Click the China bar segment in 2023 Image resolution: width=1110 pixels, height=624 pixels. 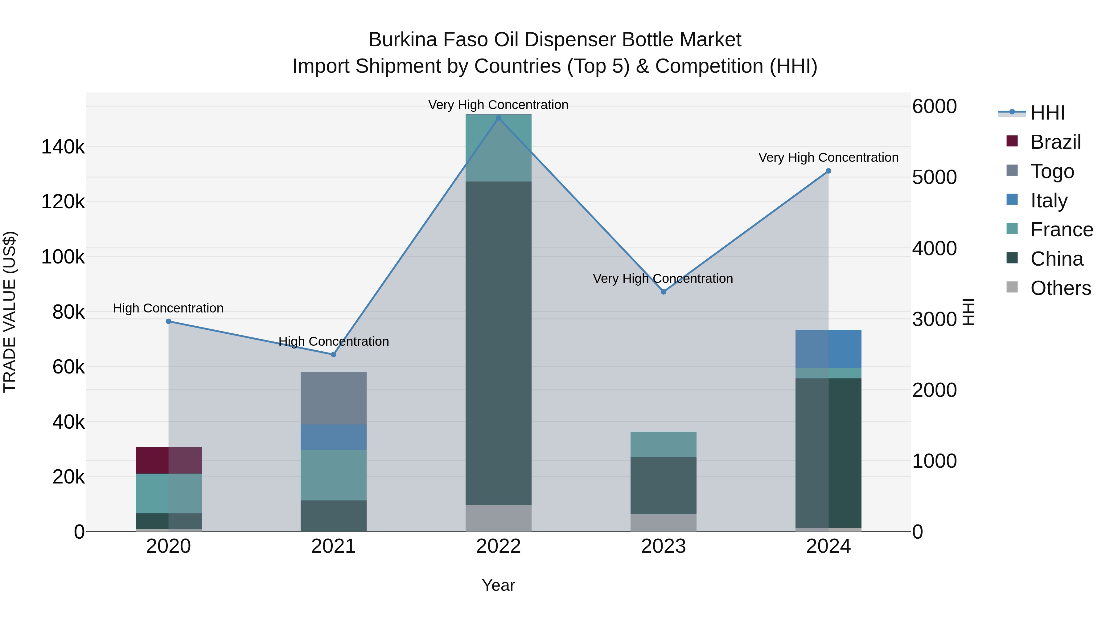tap(664, 486)
